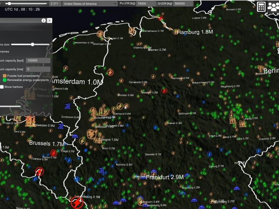Select the large red plant icon below Luxembourg
This screenshot has height=209, width=279.
pyautogui.click(x=77, y=203)
